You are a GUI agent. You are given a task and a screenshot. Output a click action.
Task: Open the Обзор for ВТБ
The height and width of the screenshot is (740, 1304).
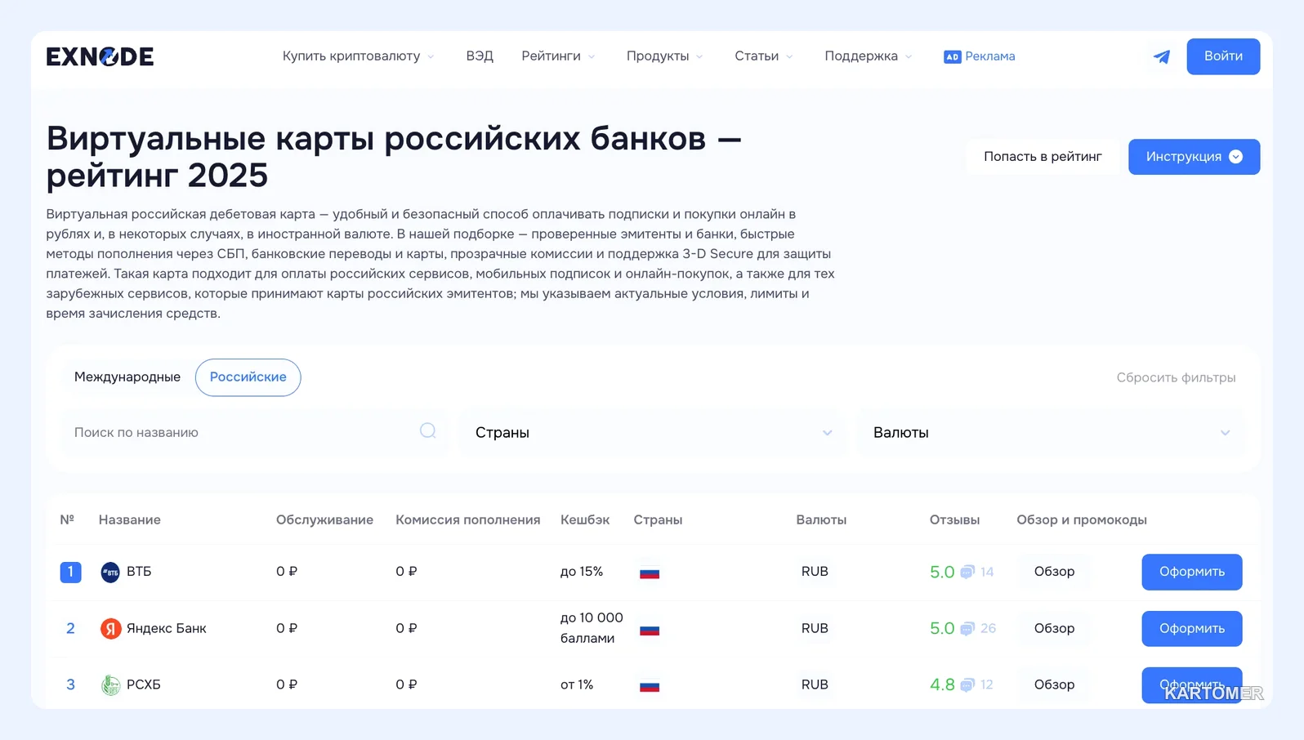[1054, 572]
